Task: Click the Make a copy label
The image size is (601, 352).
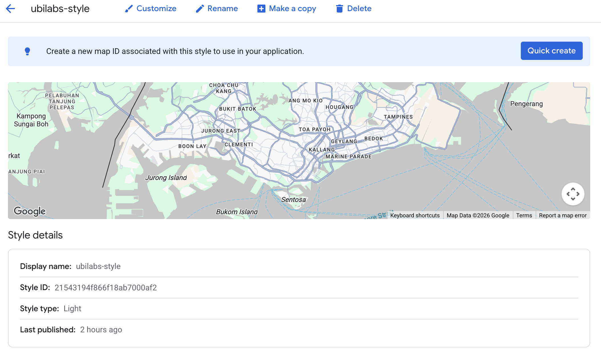Action: point(293,9)
